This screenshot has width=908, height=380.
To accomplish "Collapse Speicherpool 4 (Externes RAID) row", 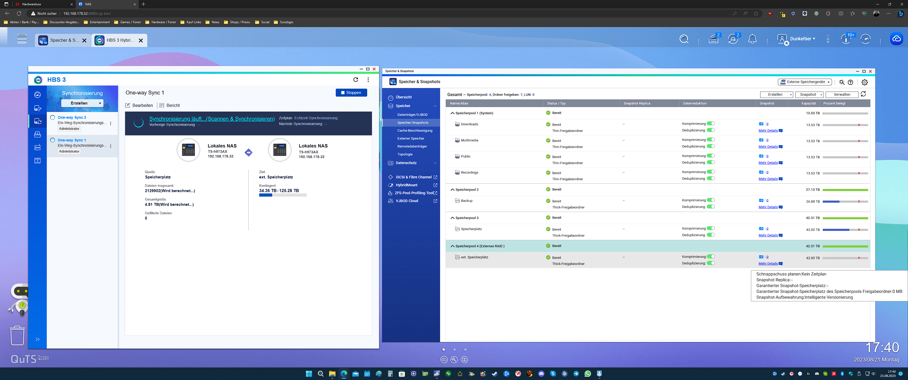I will tap(452, 246).
